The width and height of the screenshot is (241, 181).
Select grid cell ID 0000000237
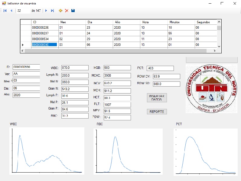coord(45,33)
